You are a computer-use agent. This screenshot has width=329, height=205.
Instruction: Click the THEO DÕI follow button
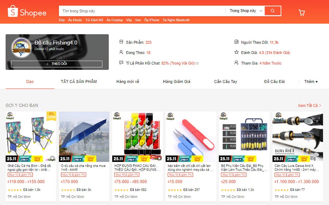[57, 64]
